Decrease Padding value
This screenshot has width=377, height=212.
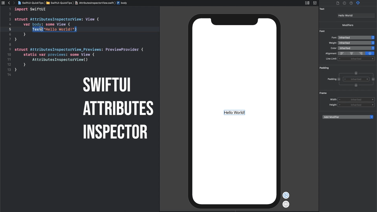click(x=345, y=79)
